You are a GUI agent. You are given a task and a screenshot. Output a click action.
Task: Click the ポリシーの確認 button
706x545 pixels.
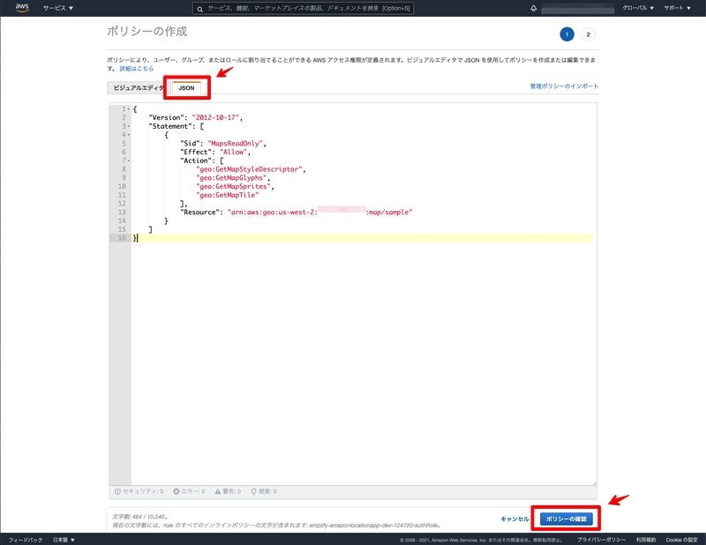point(566,519)
